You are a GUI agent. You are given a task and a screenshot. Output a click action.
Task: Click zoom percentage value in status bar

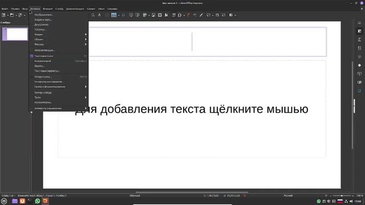360,196
